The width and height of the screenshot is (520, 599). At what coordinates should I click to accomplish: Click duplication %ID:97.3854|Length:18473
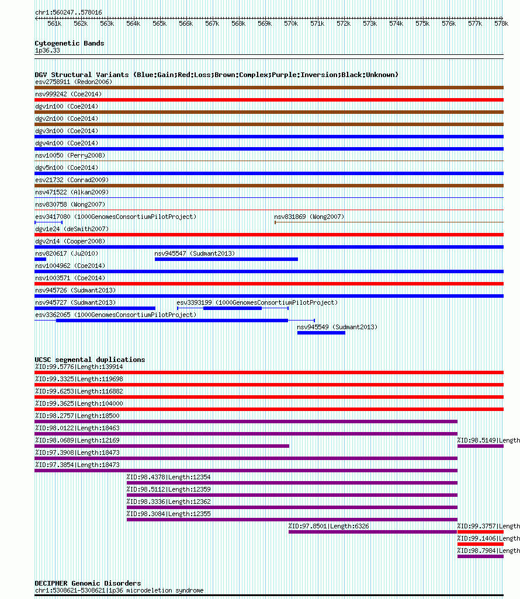tap(246, 470)
